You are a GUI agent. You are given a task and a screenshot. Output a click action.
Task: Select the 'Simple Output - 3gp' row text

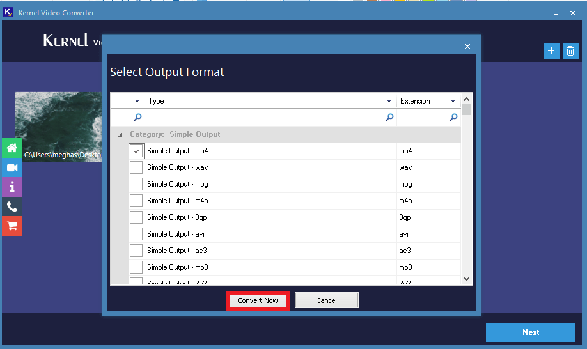click(177, 217)
